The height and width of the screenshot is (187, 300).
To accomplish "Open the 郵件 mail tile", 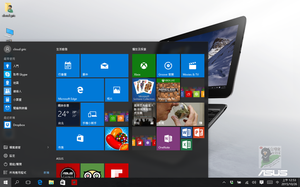I will [105, 66].
